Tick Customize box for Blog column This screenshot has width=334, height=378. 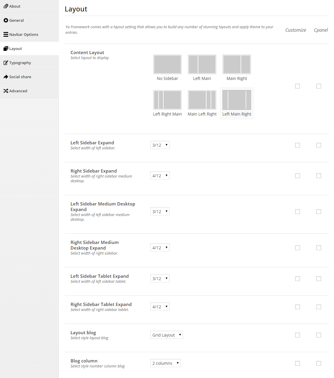pyautogui.click(x=298, y=363)
